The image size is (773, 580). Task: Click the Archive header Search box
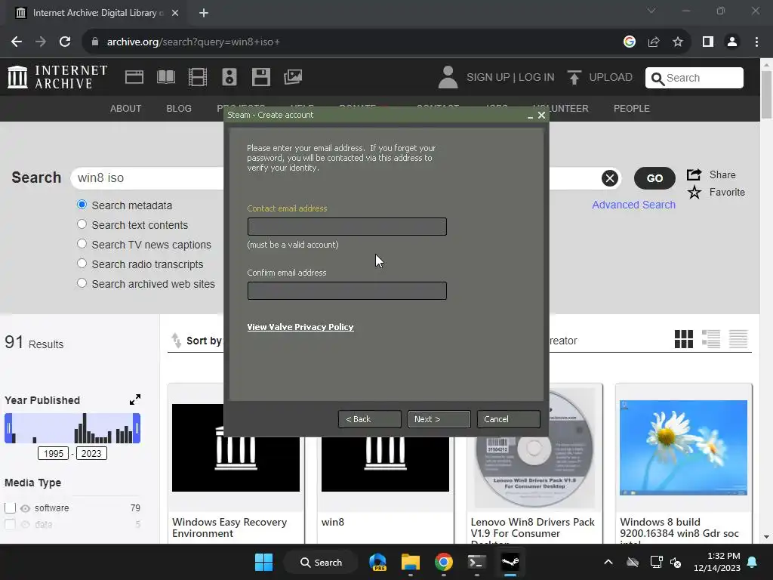pos(694,78)
